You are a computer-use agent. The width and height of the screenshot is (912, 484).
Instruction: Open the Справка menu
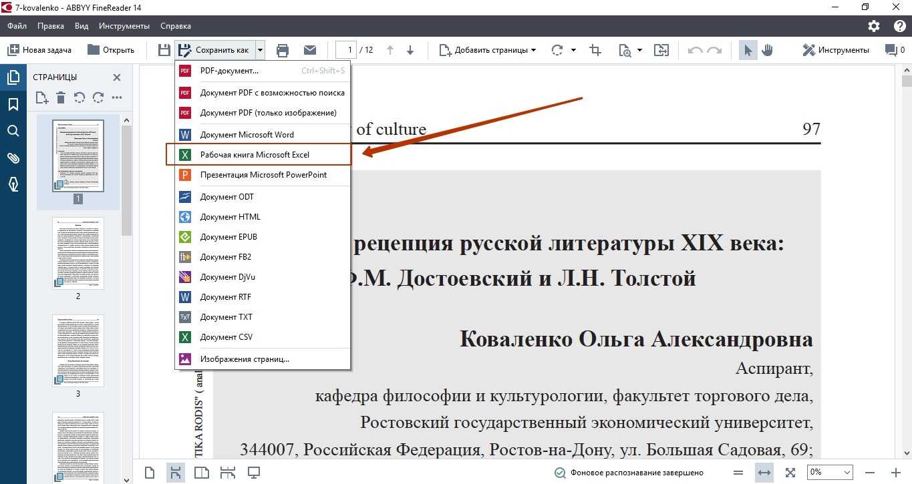pos(176,26)
